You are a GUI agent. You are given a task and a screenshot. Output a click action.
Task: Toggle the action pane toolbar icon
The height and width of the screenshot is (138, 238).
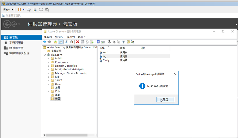103,42
